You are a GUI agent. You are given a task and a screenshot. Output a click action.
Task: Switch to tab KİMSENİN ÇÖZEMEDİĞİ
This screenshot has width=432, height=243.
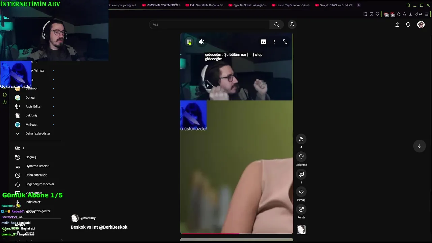(161, 5)
